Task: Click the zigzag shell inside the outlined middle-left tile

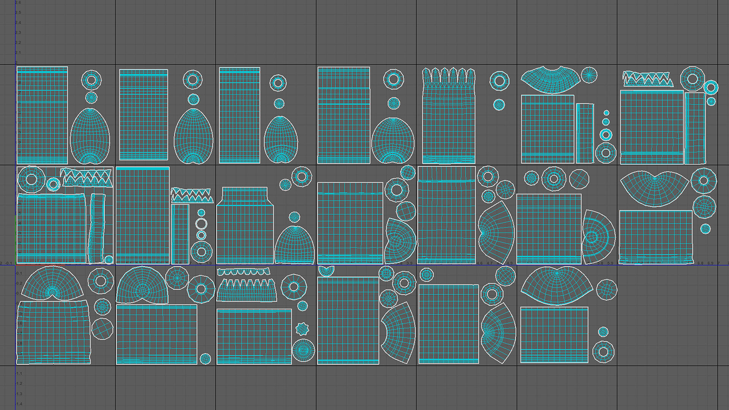Action: pyautogui.click(x=87, y=178)
